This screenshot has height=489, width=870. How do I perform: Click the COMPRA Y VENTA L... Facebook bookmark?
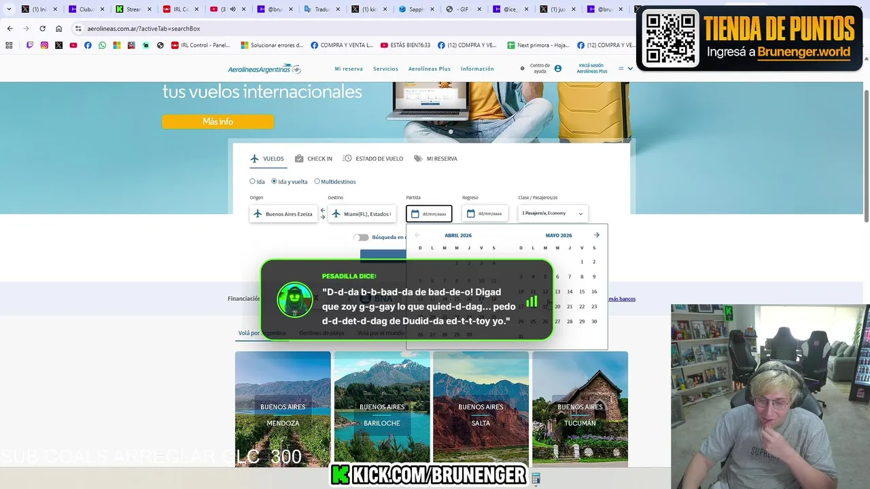pyautogui.click(x=343, y=46)
